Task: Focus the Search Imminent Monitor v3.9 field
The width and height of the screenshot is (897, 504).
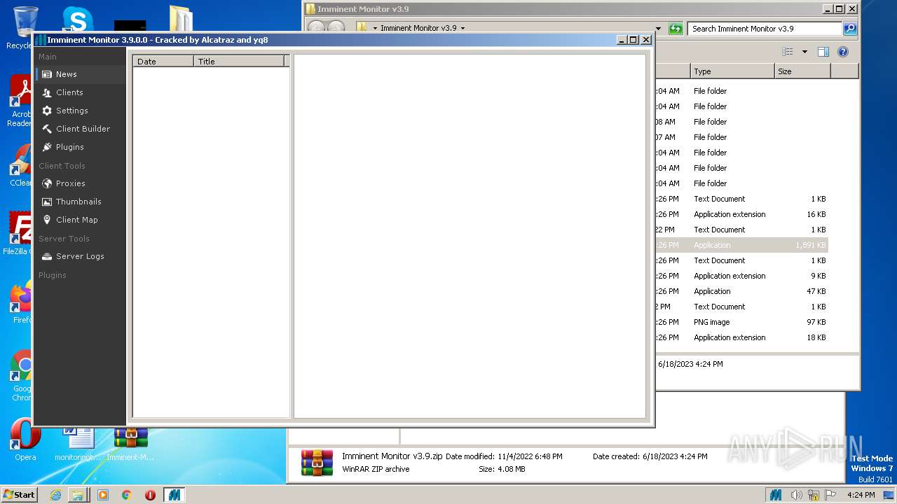Action: pyautogui.click(x=765, y=29)
